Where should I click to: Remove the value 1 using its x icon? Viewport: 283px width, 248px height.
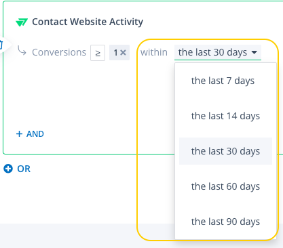pos(123,53)
